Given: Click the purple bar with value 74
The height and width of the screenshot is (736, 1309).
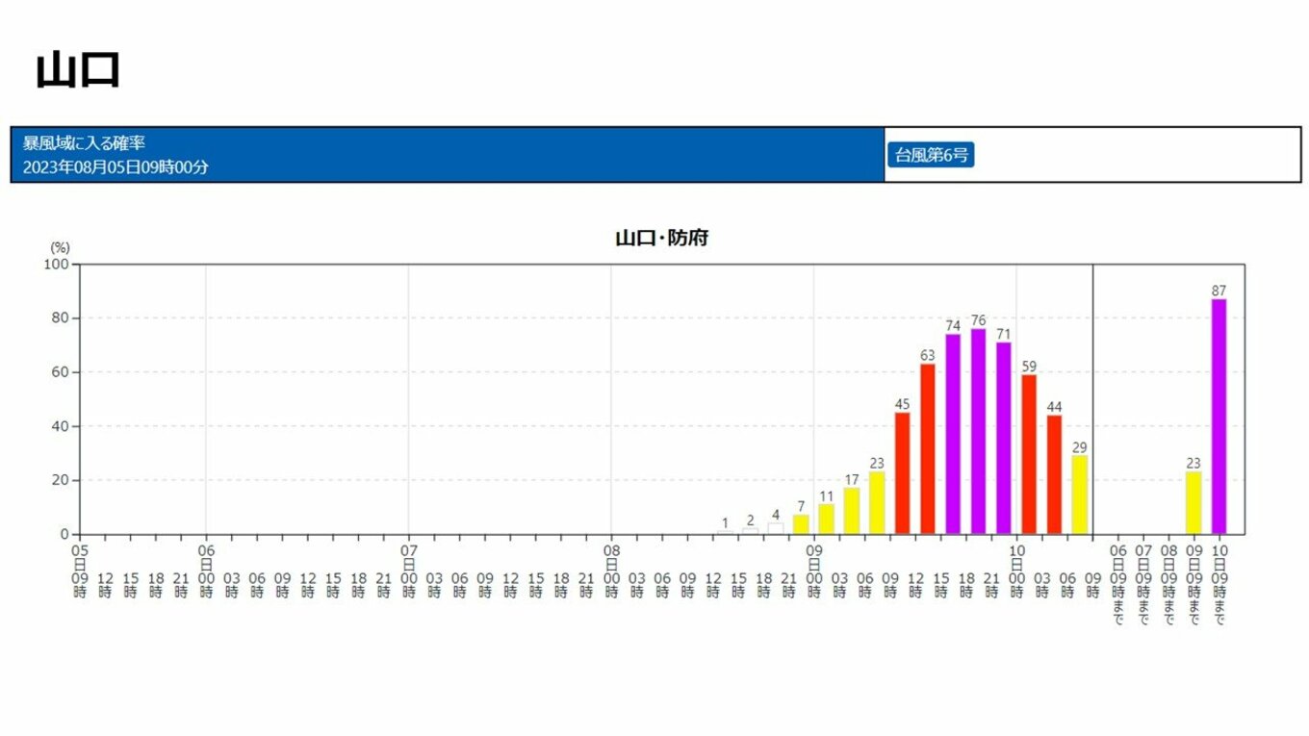Looking at the screenshot, I should [953, 434].
